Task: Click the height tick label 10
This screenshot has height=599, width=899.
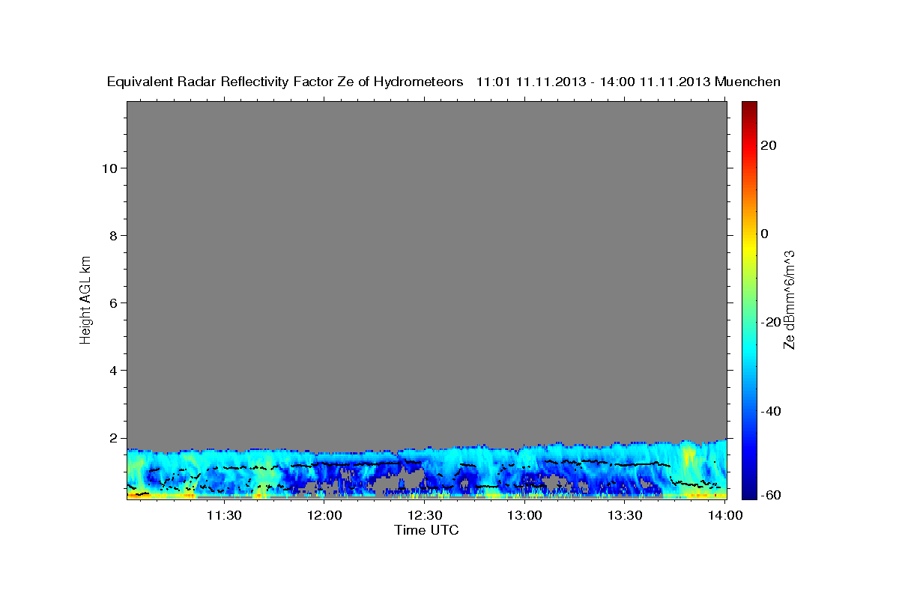Action: click(x=109, y=168)
